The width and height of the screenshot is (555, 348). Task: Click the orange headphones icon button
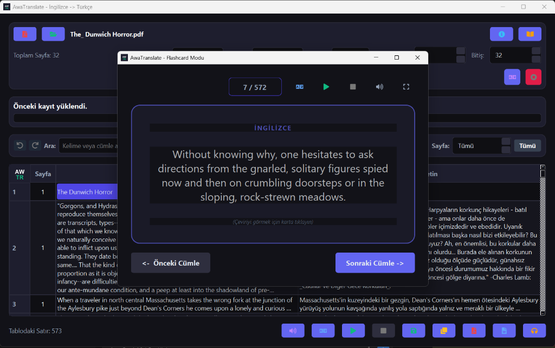click(x=534, y=331)
